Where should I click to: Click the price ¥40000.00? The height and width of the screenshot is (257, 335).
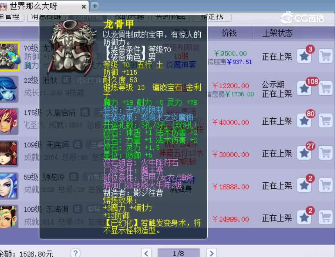pos(231,122)
